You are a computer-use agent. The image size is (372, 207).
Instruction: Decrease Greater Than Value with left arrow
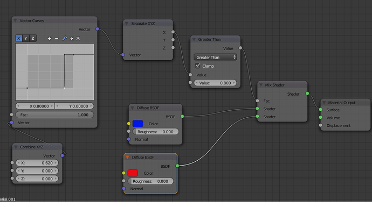pyautogui.click(x=196, y=83)
